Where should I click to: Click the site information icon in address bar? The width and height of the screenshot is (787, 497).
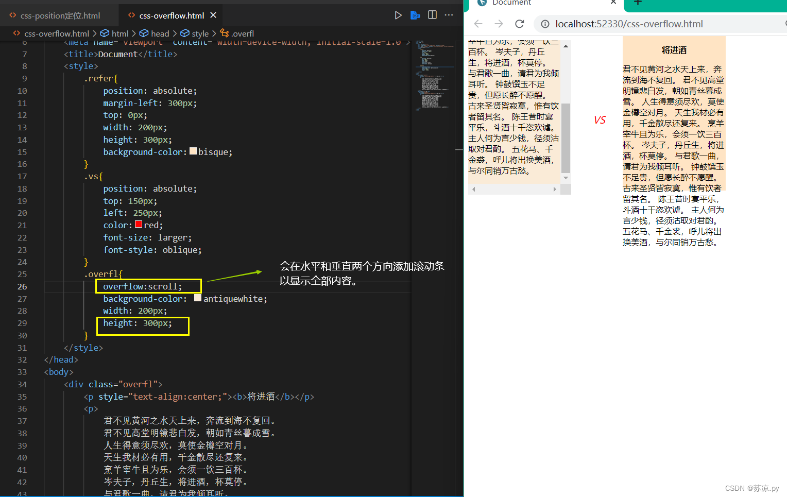(545, 24)
